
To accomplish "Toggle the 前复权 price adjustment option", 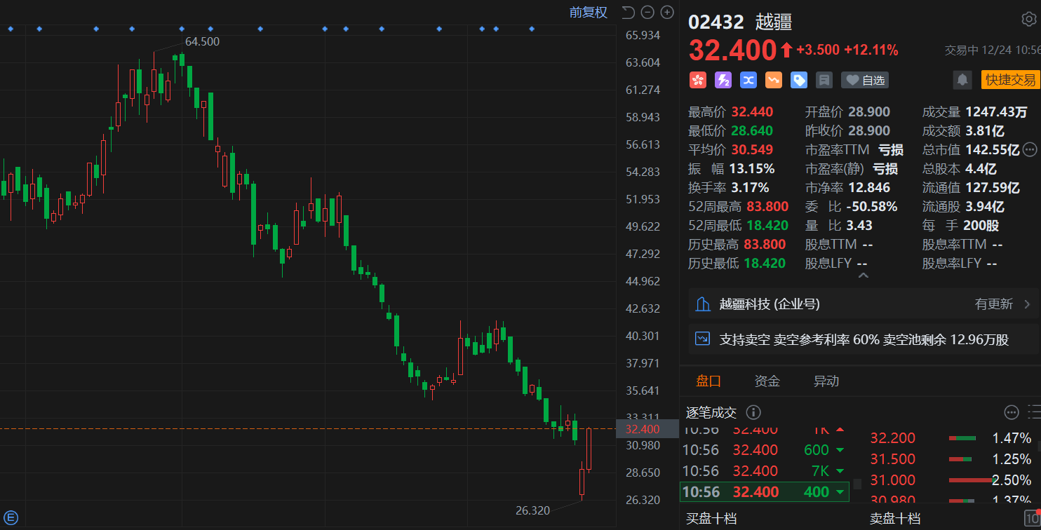I will click(588, 12).
